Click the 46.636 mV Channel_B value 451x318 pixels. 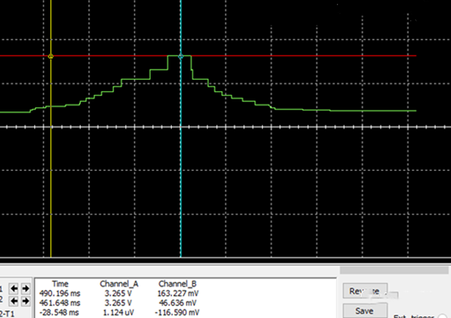(x=178, y=303)
